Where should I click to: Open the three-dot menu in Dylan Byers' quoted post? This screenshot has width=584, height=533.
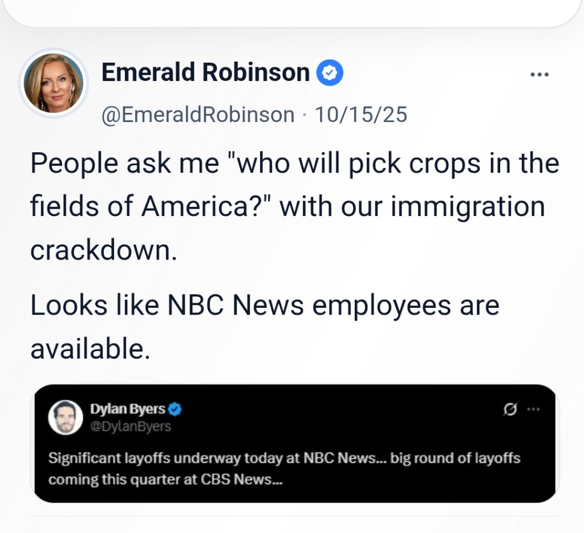(x=533, y=409)
